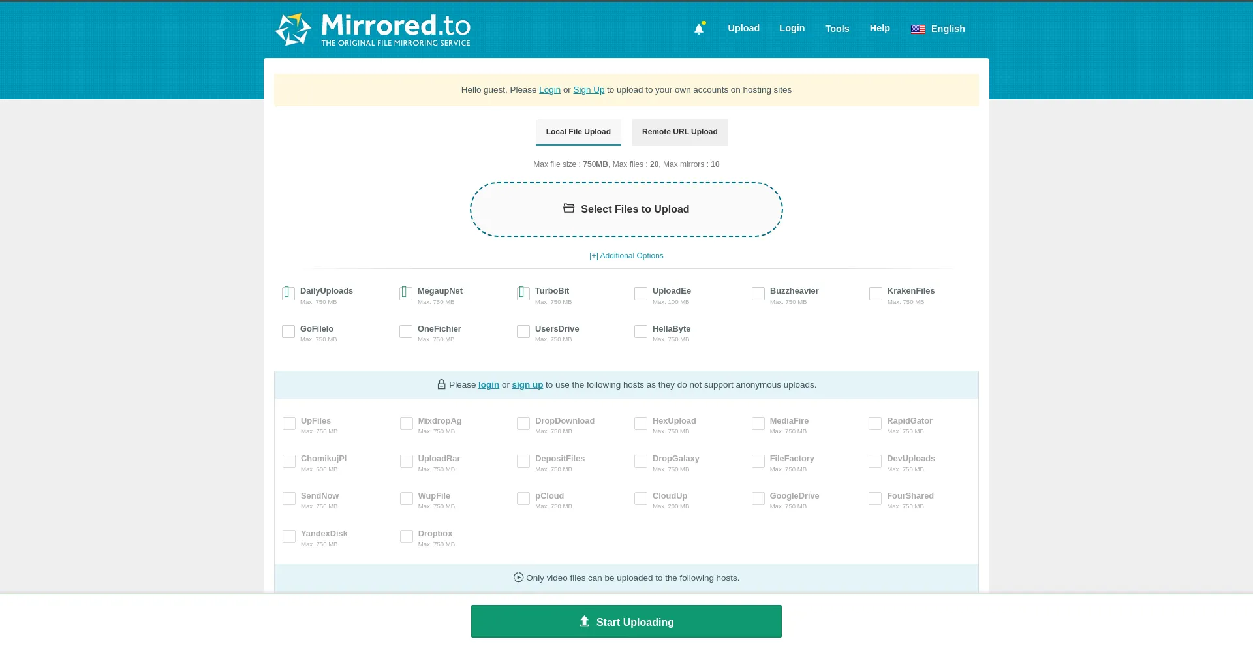The height and width of the screenshot is (648, 1253).
Task: Tick the CloudUp checkbox
Action: 641,499
